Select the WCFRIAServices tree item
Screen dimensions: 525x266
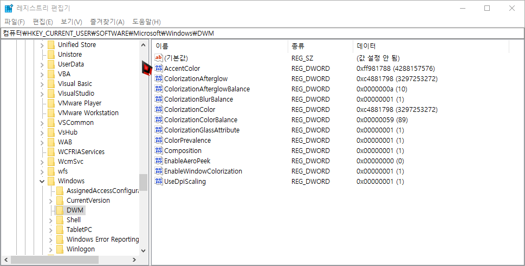pyautogui.click(x=81, y=152)
